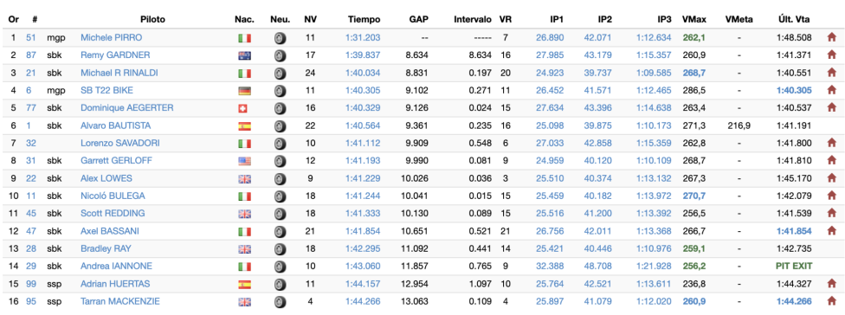Click the UK flag in Alex LOWES's row

pyautogui.click(x=244, y=179)
